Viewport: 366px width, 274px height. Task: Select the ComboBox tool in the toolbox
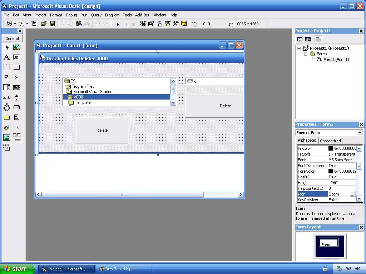point(7,87)
